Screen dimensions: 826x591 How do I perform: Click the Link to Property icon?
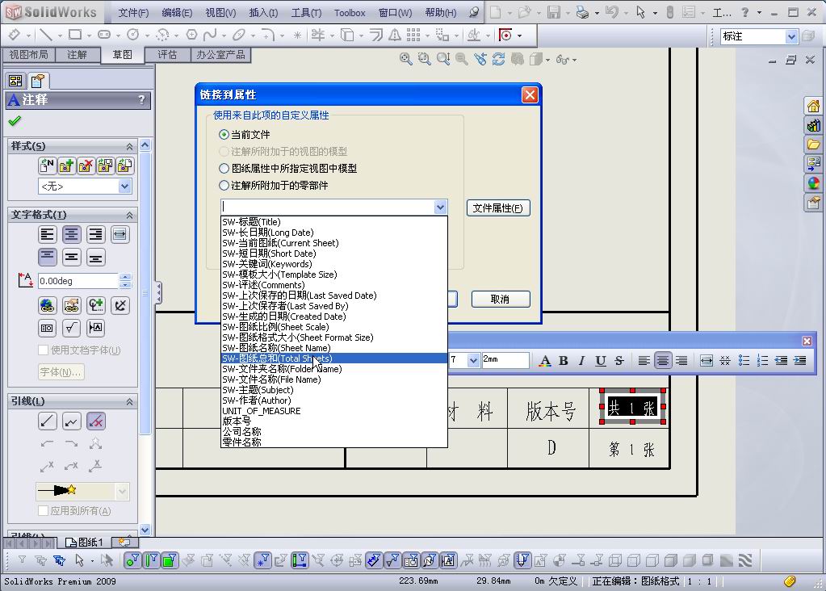(x=72, y=305)
